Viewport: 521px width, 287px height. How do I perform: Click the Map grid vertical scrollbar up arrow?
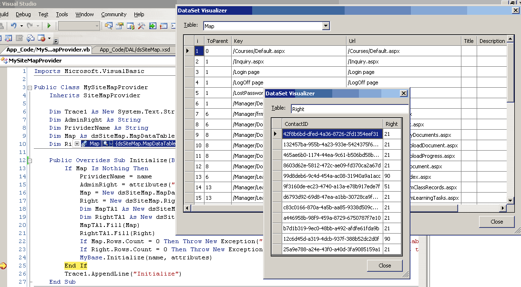511,39
